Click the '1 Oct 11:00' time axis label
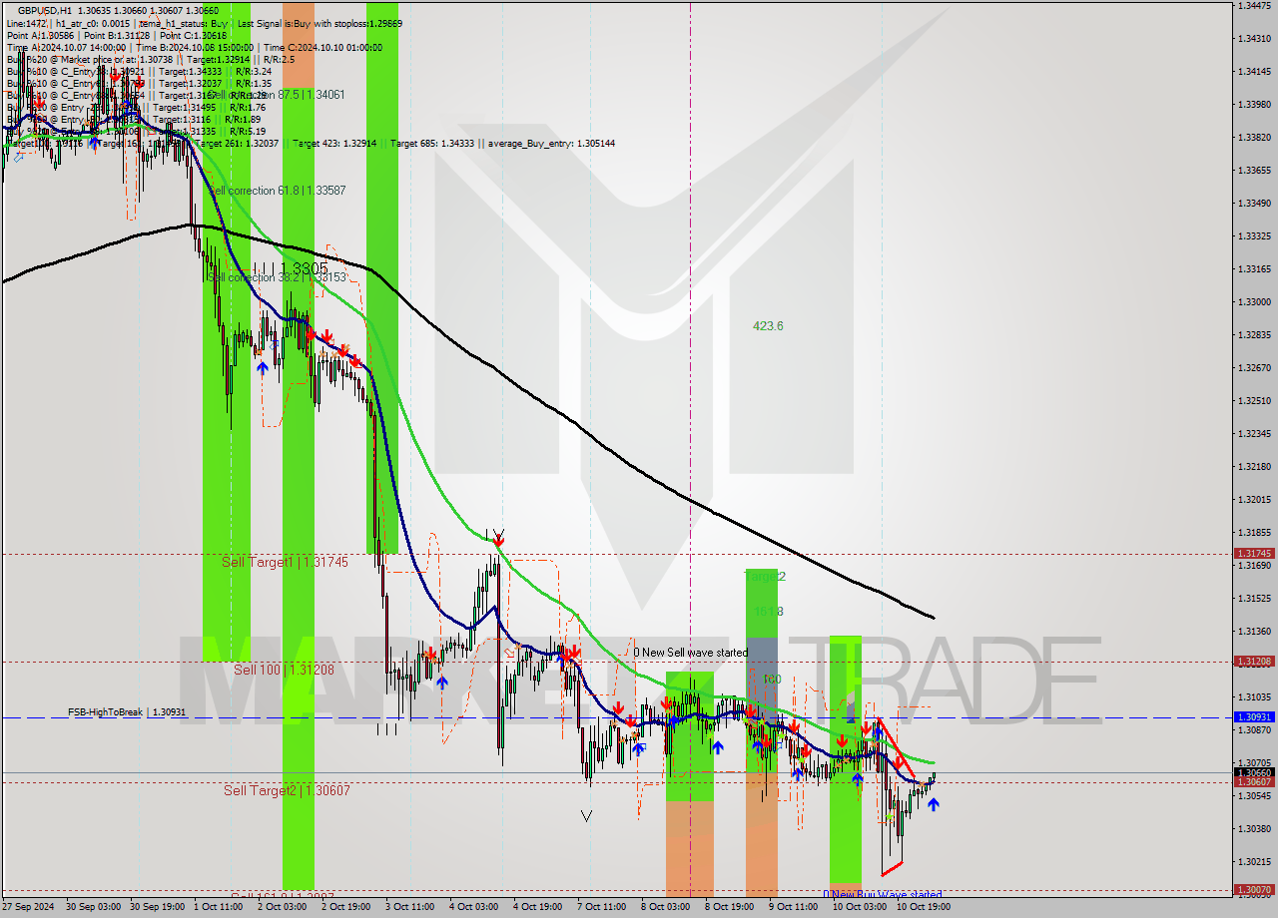Image resolution: width=1278 pixels, height=918 pixels. coord(217,907)
